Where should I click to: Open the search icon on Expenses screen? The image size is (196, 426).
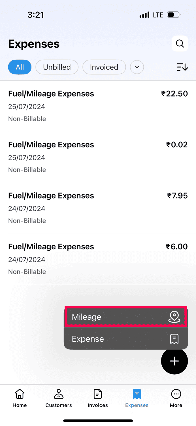tap(180, 43)
